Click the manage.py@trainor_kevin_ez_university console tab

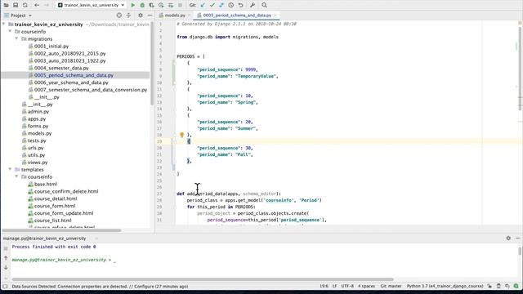(45, 238)
